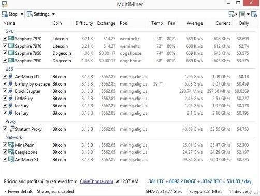Click the Stratum Proxy device icon
The height and width of the screenshot is (196, 260).
(11, 129)
